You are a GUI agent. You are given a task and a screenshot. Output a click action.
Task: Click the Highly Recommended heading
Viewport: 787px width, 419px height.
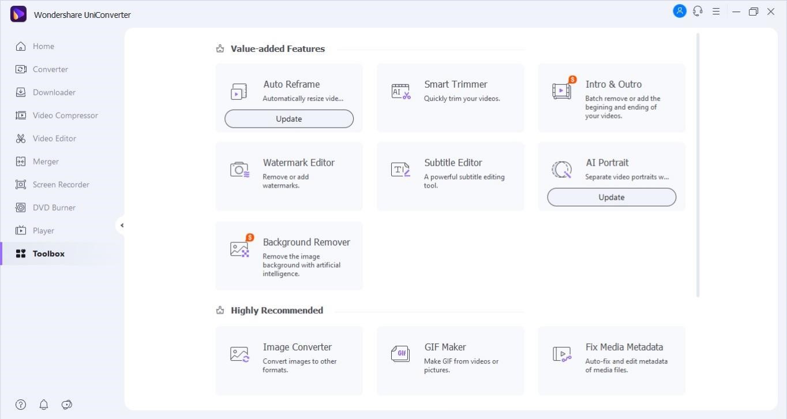click(x=277, y=310)
